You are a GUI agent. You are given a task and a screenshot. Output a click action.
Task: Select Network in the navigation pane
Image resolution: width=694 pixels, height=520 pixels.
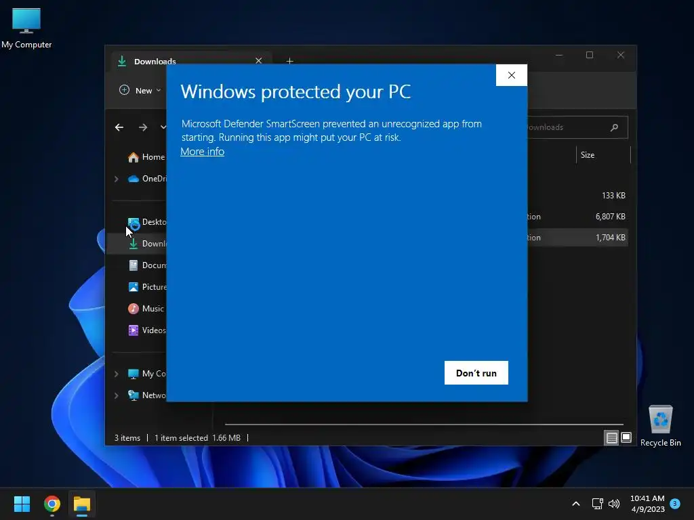[x=146, y=395]
